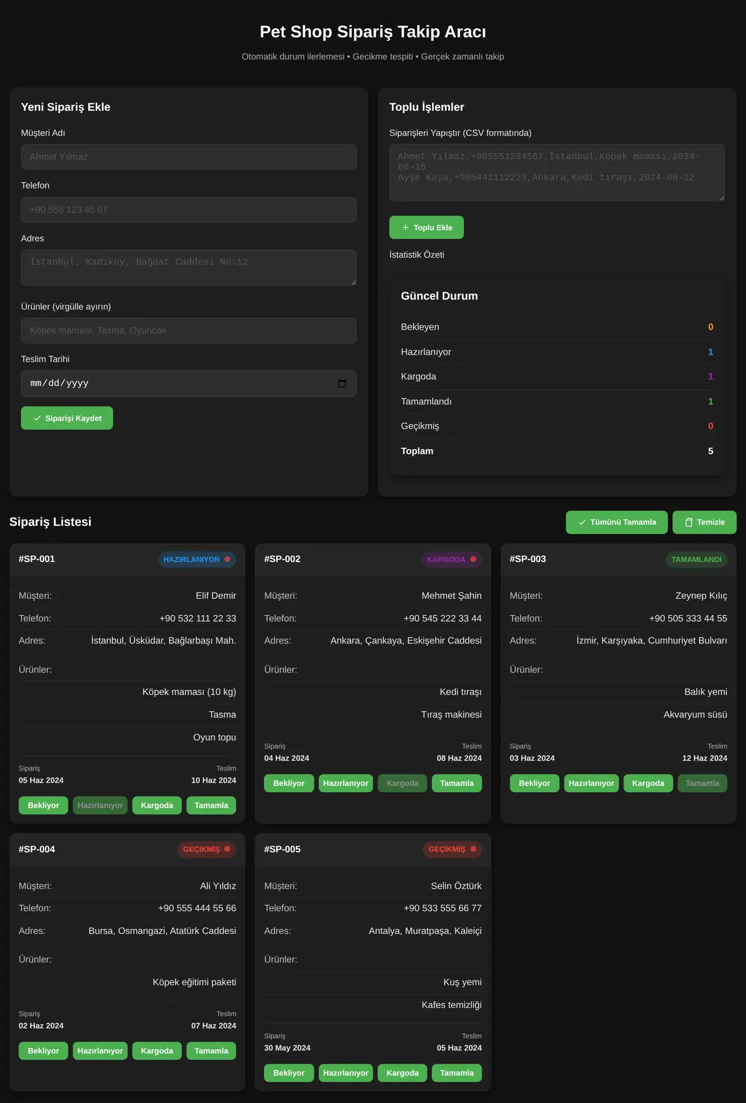
Task: Select the Ürünler input field
Action: click(x=188, y=330)
